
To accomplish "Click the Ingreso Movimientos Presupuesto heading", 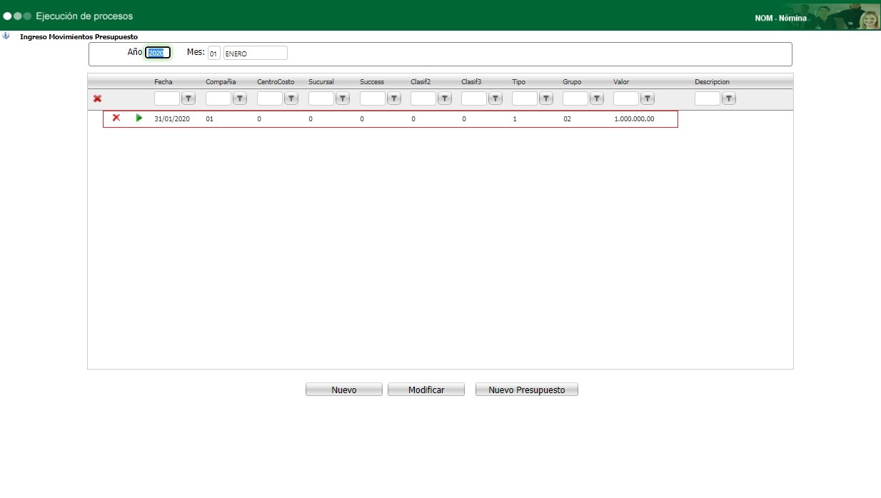I will [x=79, y=36].
